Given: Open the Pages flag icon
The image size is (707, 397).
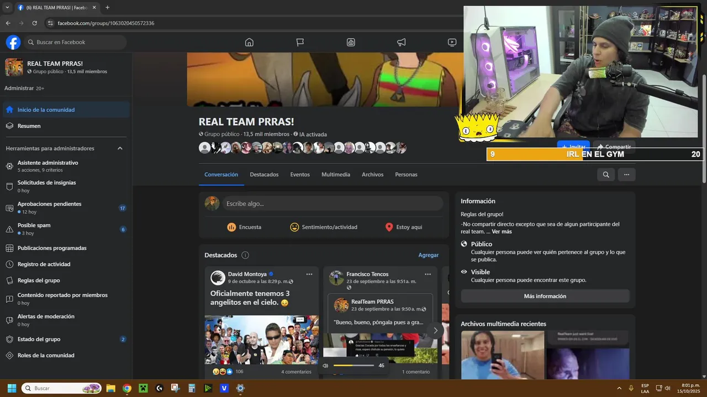Looking at the screenshot, I should [x=300, y=42].
